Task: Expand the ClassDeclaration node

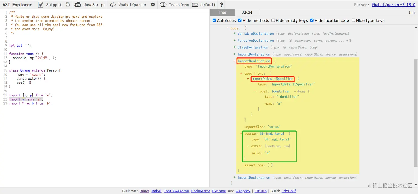Action: tap(235, 48)
